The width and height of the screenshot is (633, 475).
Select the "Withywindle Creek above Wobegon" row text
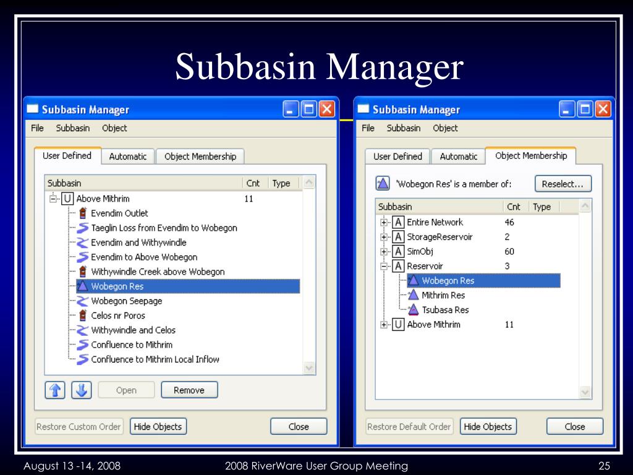coord(158,272)
